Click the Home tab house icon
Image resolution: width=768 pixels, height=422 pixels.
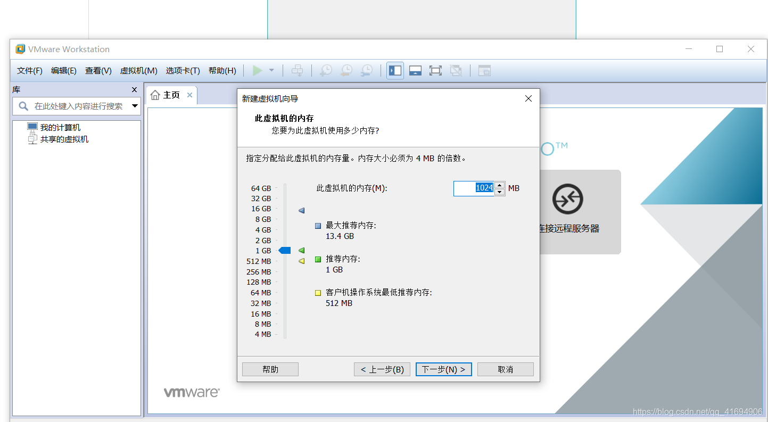point(155,95)
